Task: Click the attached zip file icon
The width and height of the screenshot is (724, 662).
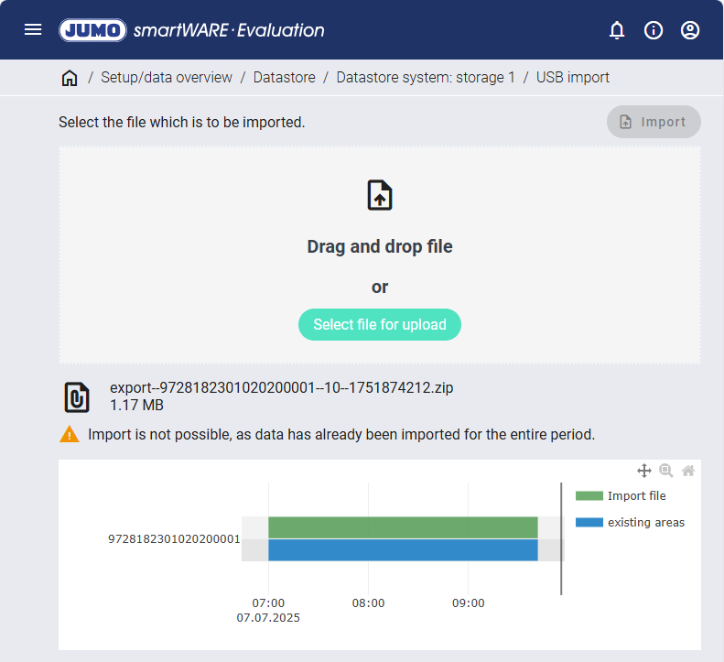Action: click(77, 396)
